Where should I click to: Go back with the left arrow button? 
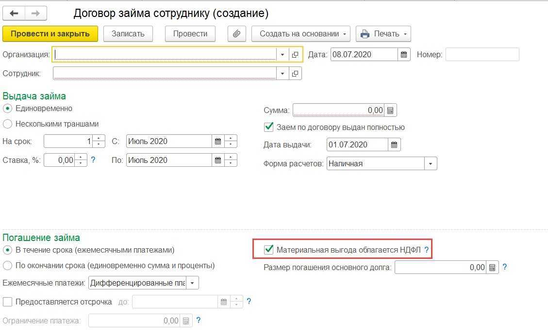click(14, 13)
